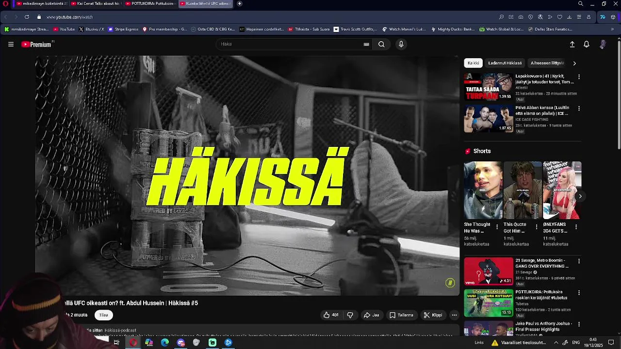
Task: Open options for Päivä Abban kanssa video
Action: pyautogui.click(x=578, y=108)
